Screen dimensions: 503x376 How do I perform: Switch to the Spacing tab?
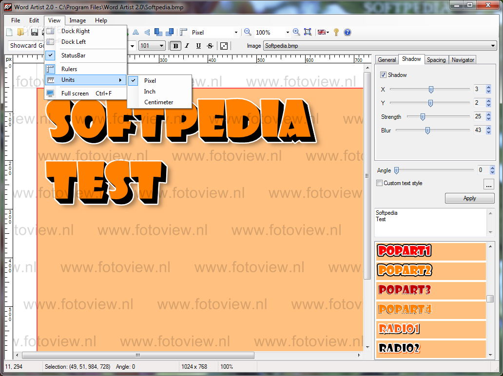(x=436, y=59)
